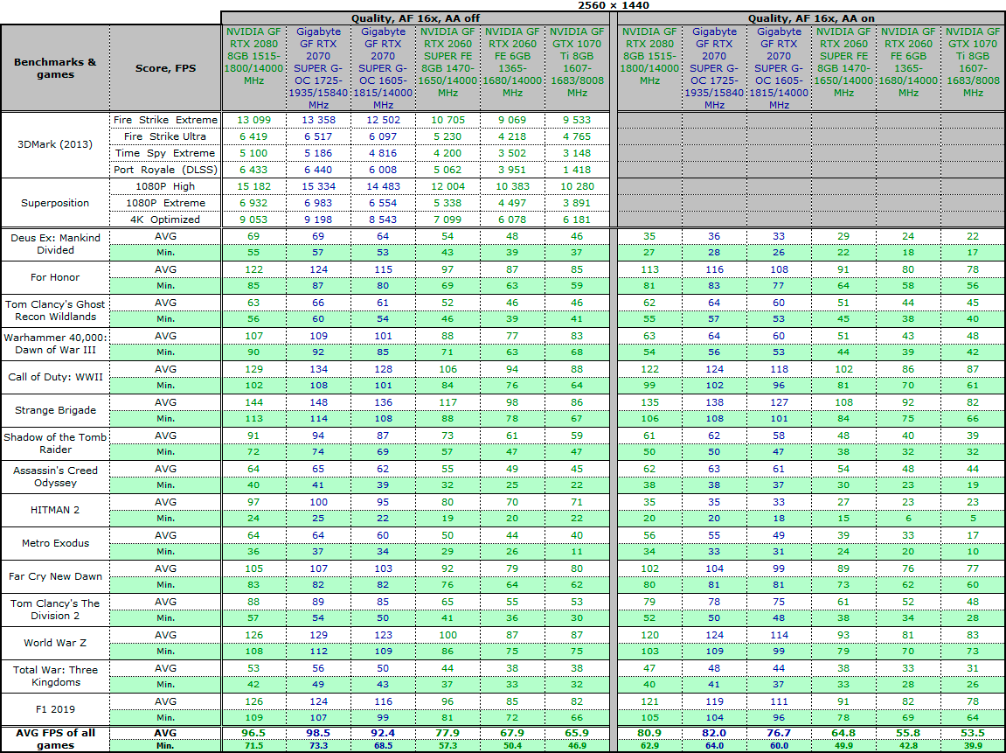Screen dimensions: 1006x753
Task: Click the 'Metro Exodus' game name
Action: pos(55,543)
